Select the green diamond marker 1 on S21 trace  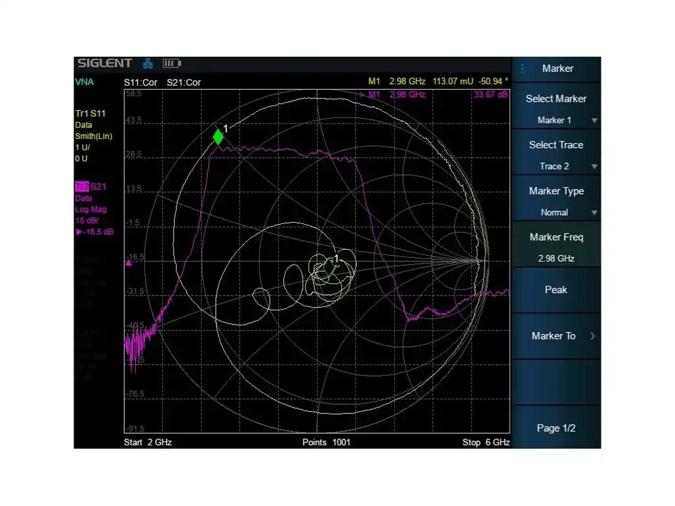point(218,137)
